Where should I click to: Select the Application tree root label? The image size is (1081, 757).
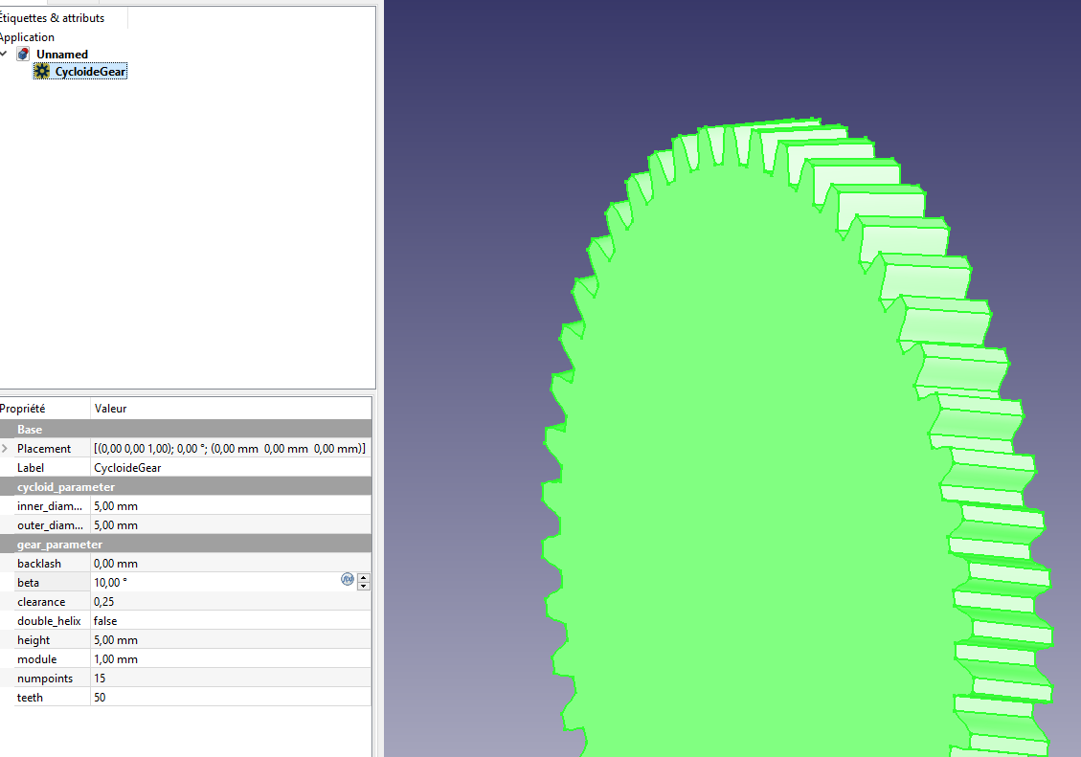click(x=27, y=37)
